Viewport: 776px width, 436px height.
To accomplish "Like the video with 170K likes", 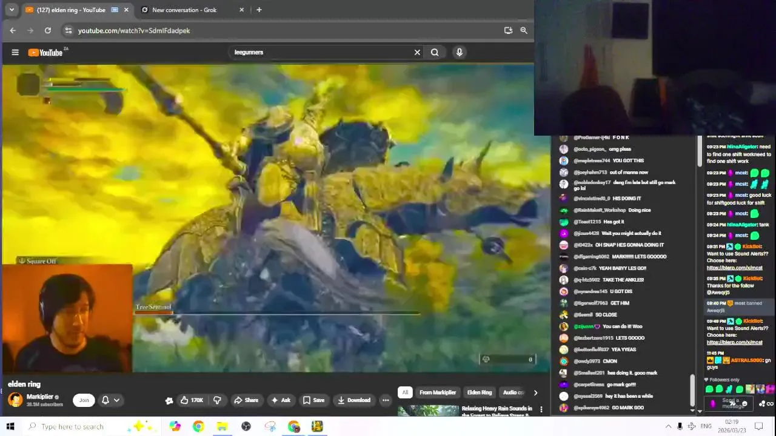I will tap(192, 400).
